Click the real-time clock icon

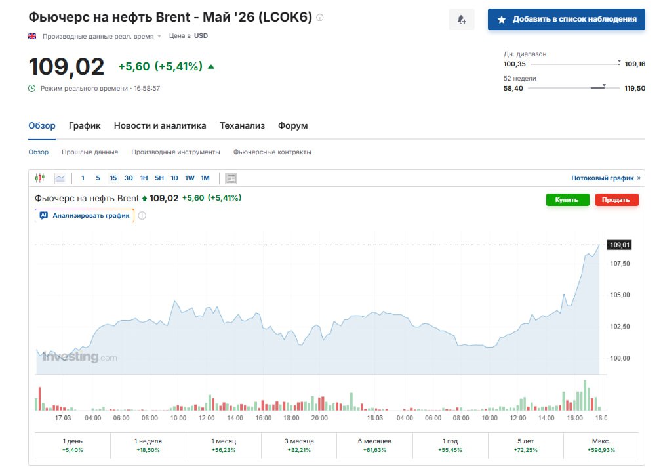pos(31,88)
